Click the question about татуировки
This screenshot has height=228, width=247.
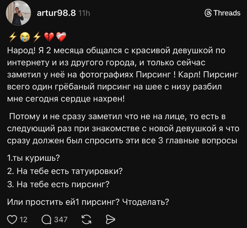tap(65, 171)
